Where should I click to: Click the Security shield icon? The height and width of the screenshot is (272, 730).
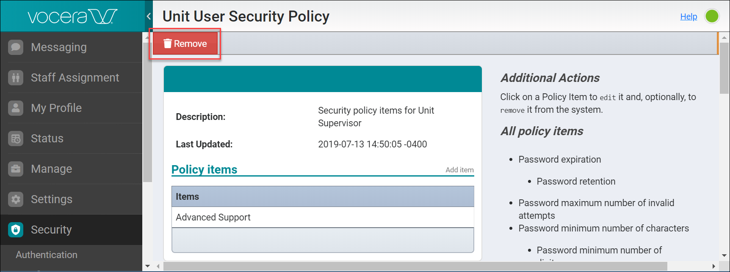click(x=16, y=230)
